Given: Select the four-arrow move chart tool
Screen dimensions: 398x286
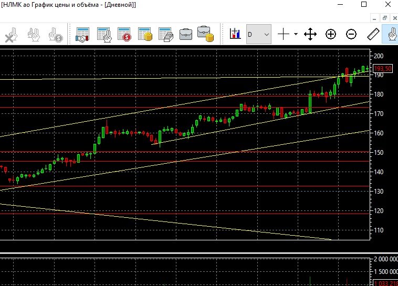Looking at the screenshot, I should coord(310,34).
